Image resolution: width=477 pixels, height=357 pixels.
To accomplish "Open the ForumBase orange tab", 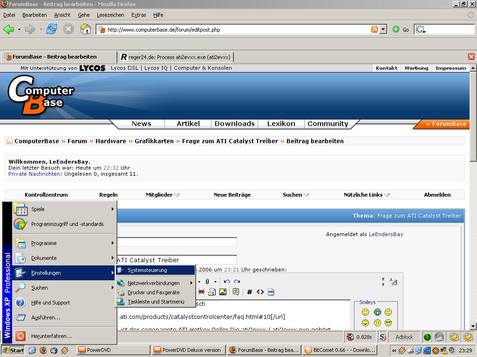I will click(443, 124).
